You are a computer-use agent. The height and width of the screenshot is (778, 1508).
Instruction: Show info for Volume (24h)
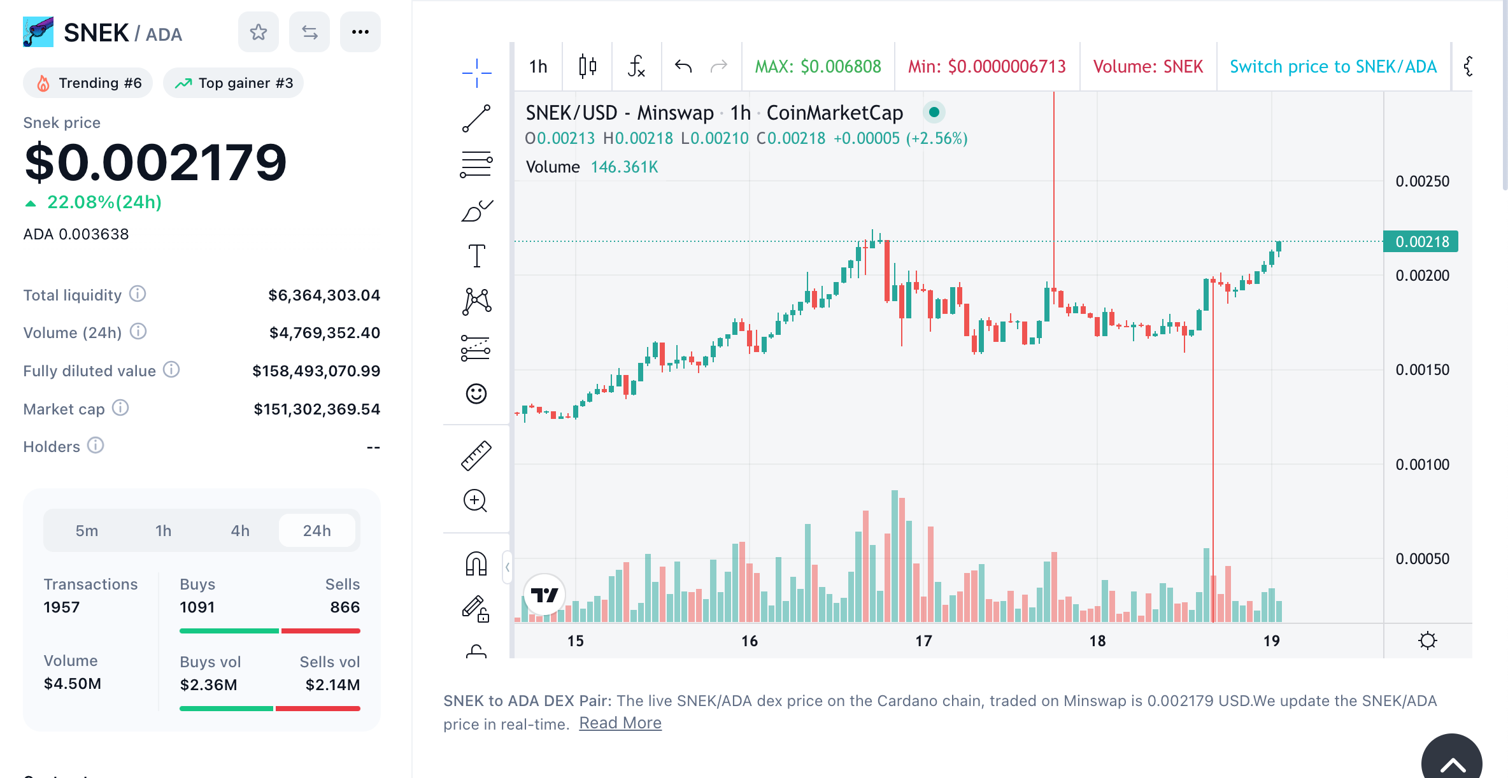(x=138, y=331)
